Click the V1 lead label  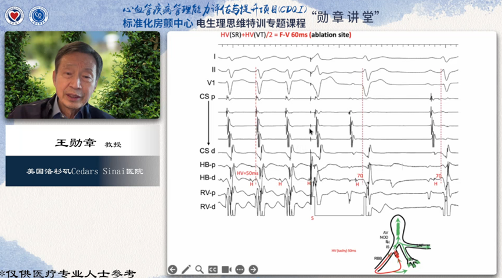[x=211, y=83]
